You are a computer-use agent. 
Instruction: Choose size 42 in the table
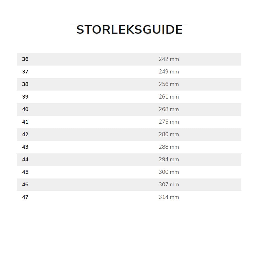click(x=25, y=134)
